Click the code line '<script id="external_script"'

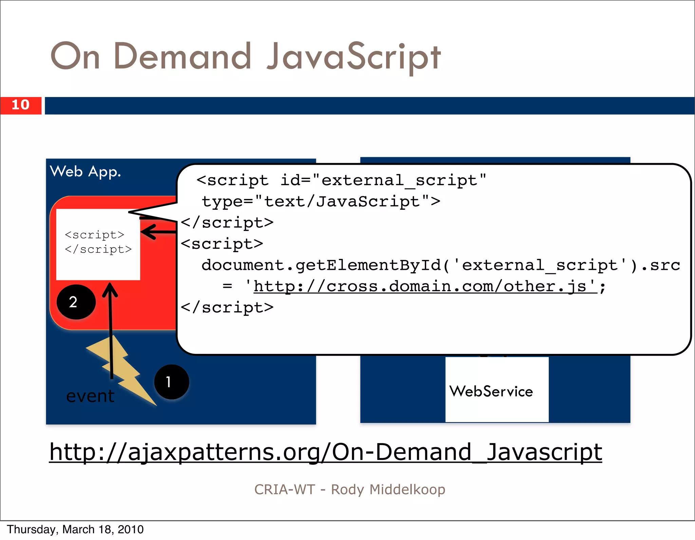pos(341,180)
